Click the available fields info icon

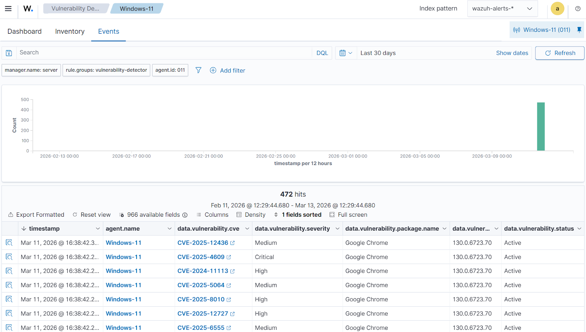tap(185, 215)
